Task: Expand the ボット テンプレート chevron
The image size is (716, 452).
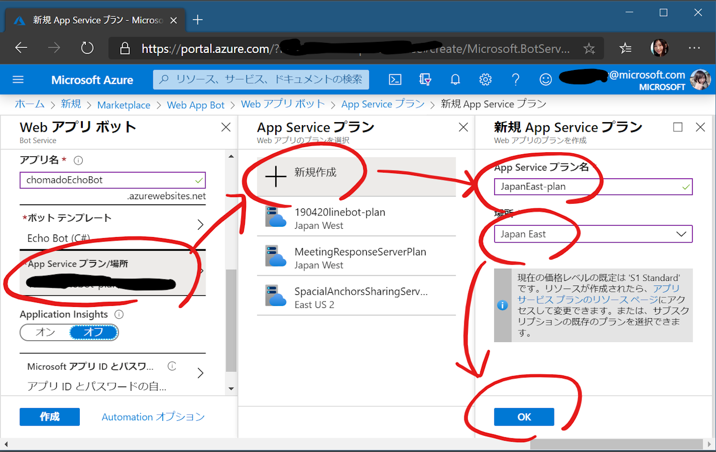Action: (x=200, y=225)
